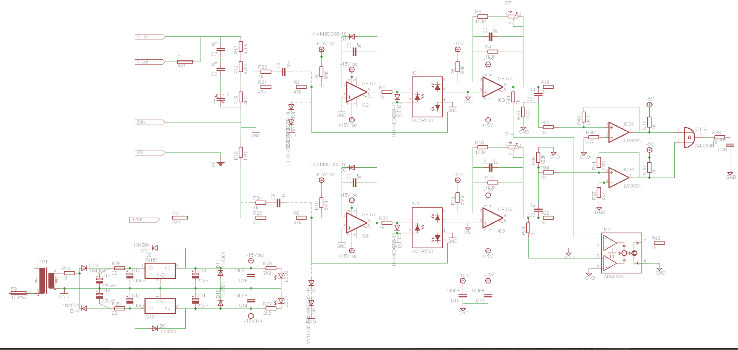The width and height of the screenshot is (738, 350).
Task: Select diode D9 below IC10
Action: point(155,328)
